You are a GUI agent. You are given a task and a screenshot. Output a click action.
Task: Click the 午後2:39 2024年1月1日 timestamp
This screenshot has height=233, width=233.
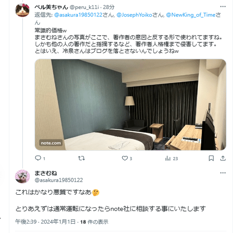(x=45, y=222)
